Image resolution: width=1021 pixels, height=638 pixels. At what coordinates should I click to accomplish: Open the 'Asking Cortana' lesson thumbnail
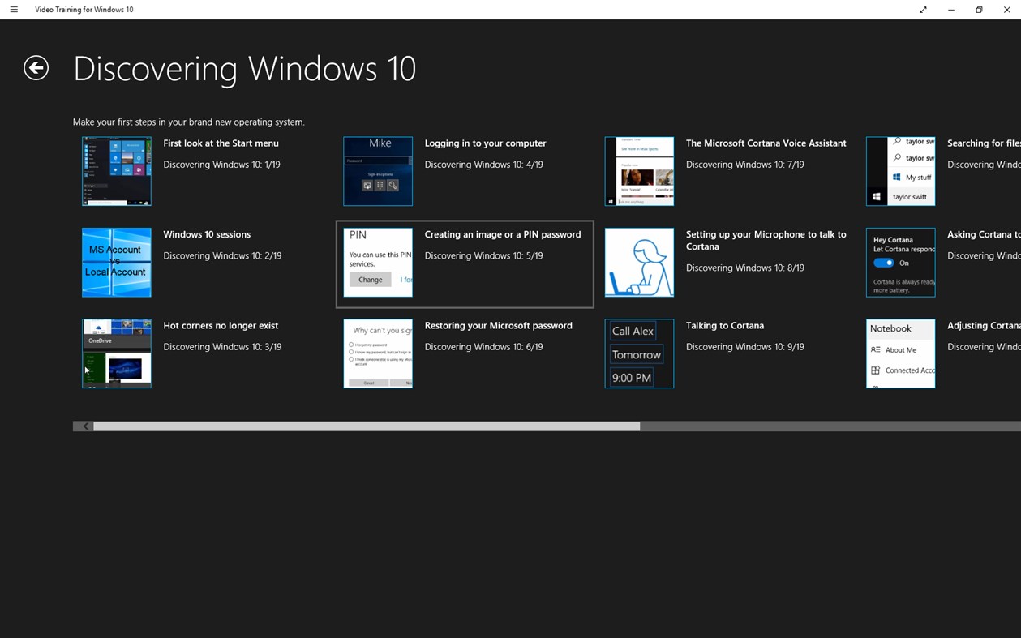click(x=900, y=262)
